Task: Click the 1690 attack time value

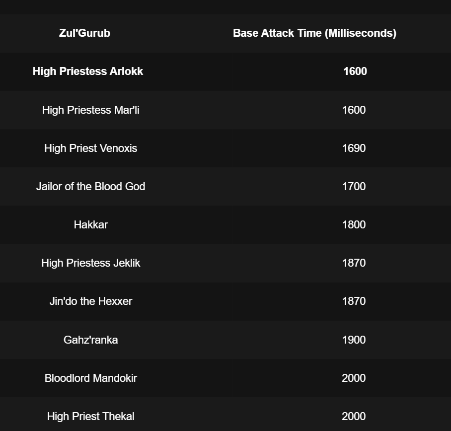Action: 354,148
